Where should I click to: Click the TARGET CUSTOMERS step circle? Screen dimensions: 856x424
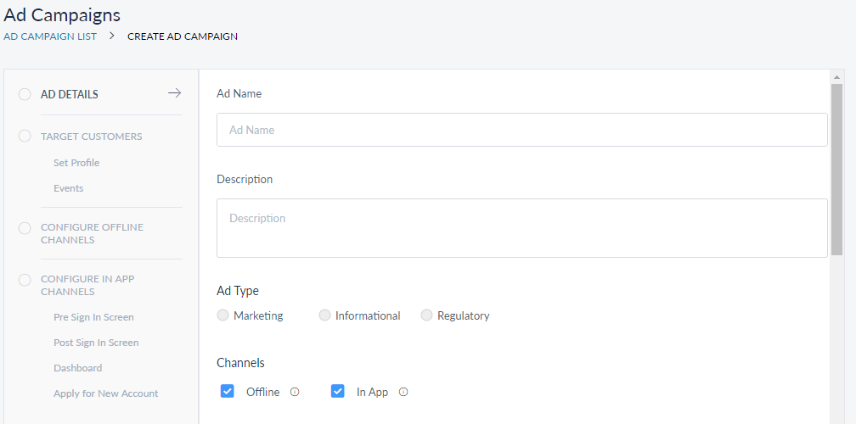pyautogui.click(x=25, y=136)
